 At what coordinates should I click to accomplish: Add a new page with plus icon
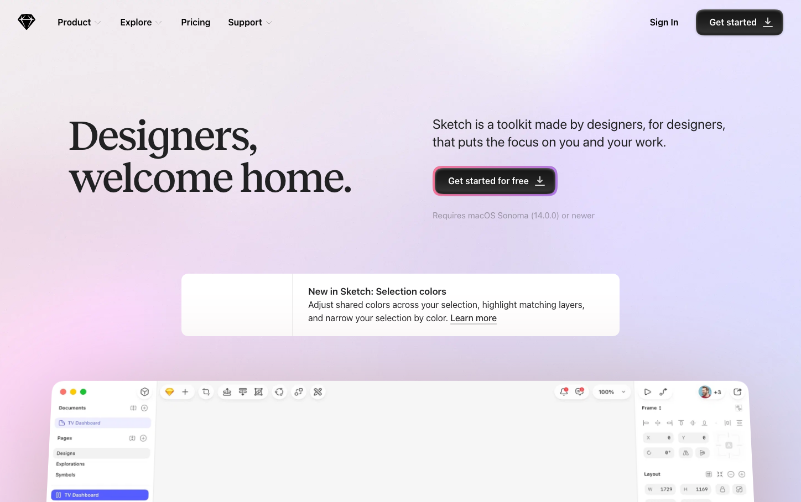[143, 438]
